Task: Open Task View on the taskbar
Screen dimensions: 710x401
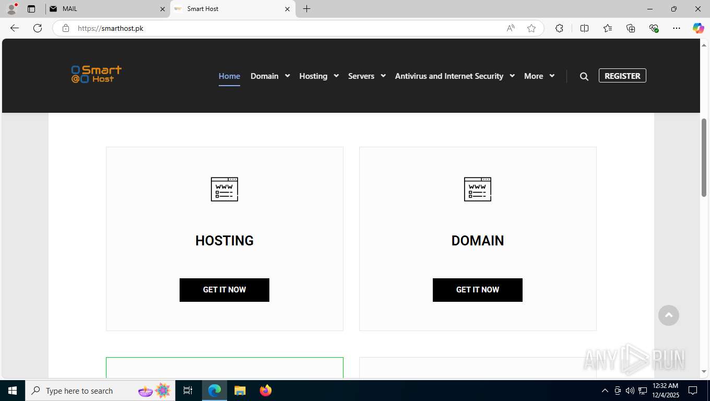Action: [188, 391]
